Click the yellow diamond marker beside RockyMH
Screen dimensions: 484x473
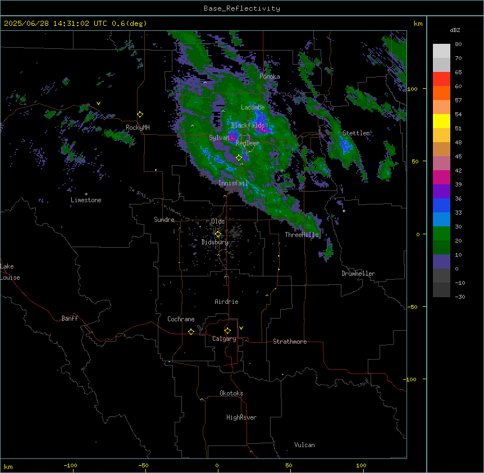140,115
